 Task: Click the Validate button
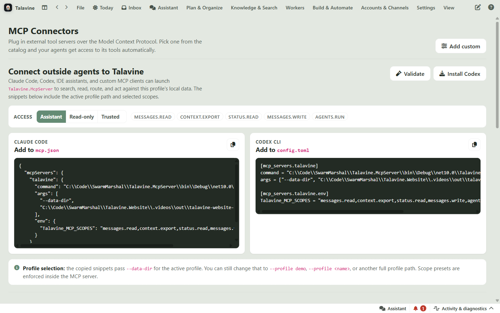click(410, 73)
